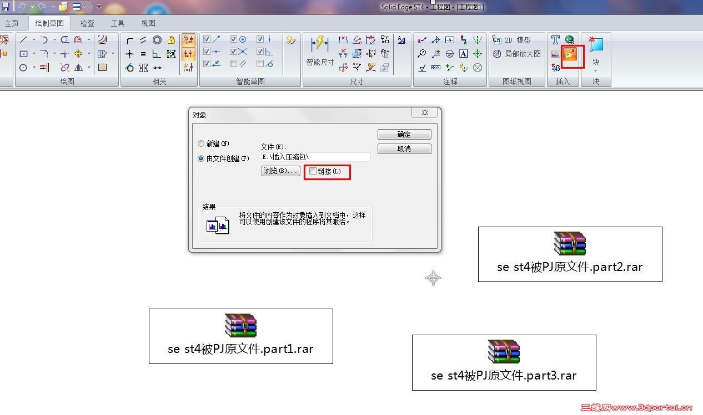Viewport: 703px width, 415px height.
Task: Open the Detail View (局部放大图) command
Action: pyautogui.click(x=516, y=54)
